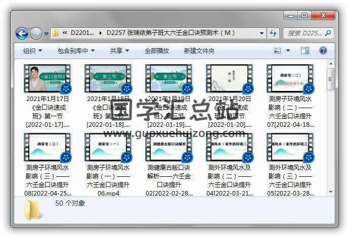Click the 50 个对象 status text
Screen dimensions: 349x238
(x=70, y=203)
